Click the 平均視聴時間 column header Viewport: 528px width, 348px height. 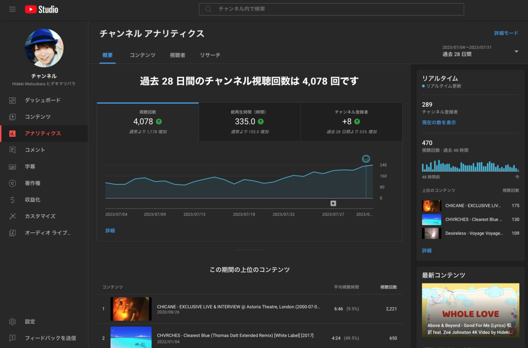coord(346,287)
